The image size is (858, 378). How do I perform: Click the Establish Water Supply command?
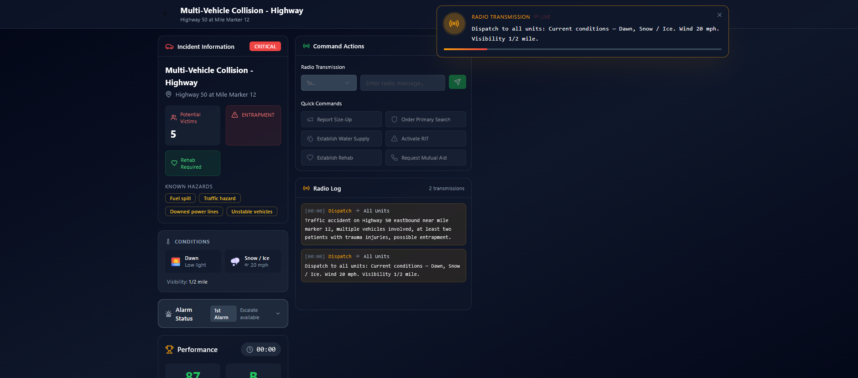coord(341,139)
